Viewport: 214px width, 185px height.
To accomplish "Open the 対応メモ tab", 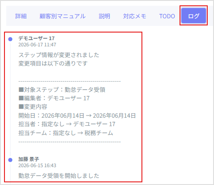I will pyautogui.click(x=135, y=16).
